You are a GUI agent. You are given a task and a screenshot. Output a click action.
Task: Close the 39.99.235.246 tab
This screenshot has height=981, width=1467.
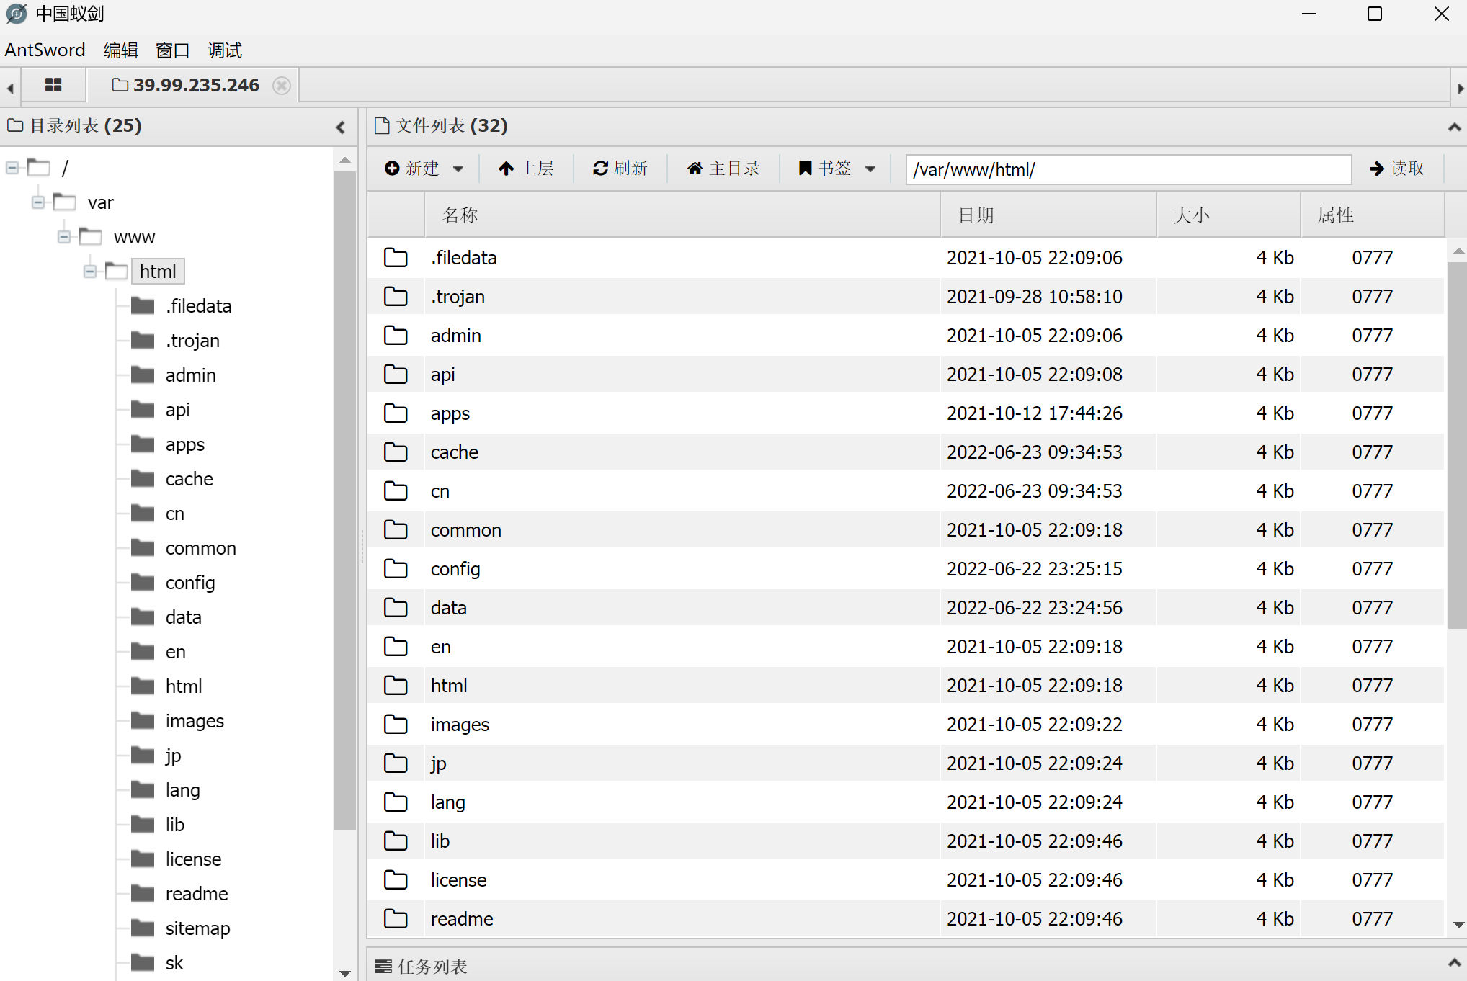tap(282, 86)
